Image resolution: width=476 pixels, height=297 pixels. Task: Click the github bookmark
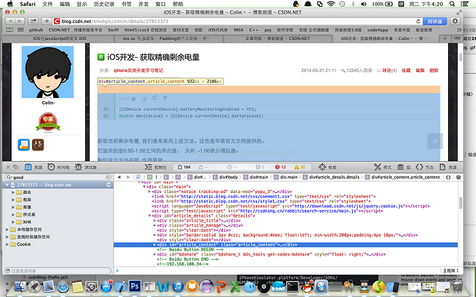pos(36,30)
